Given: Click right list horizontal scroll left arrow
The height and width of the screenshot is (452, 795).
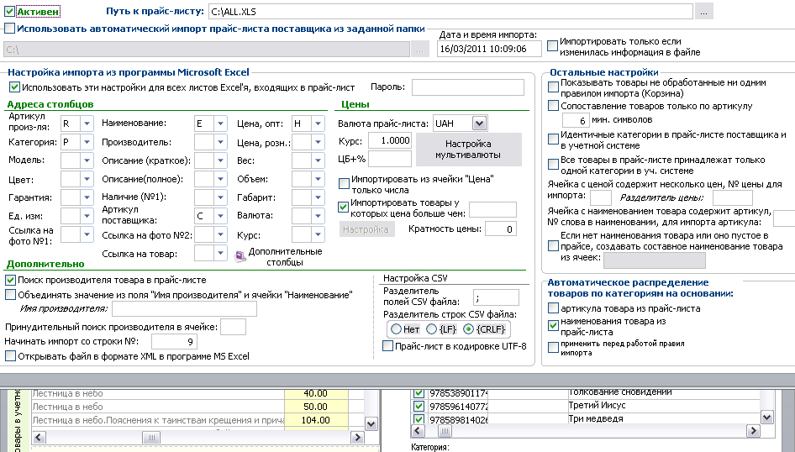Looking at the screenshot, I should tap(418, 431).
